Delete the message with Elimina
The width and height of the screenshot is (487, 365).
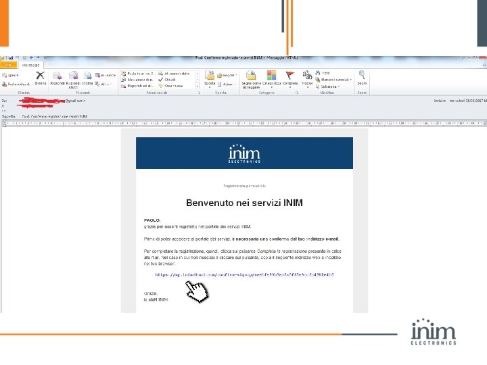click(x=40, y=78)
